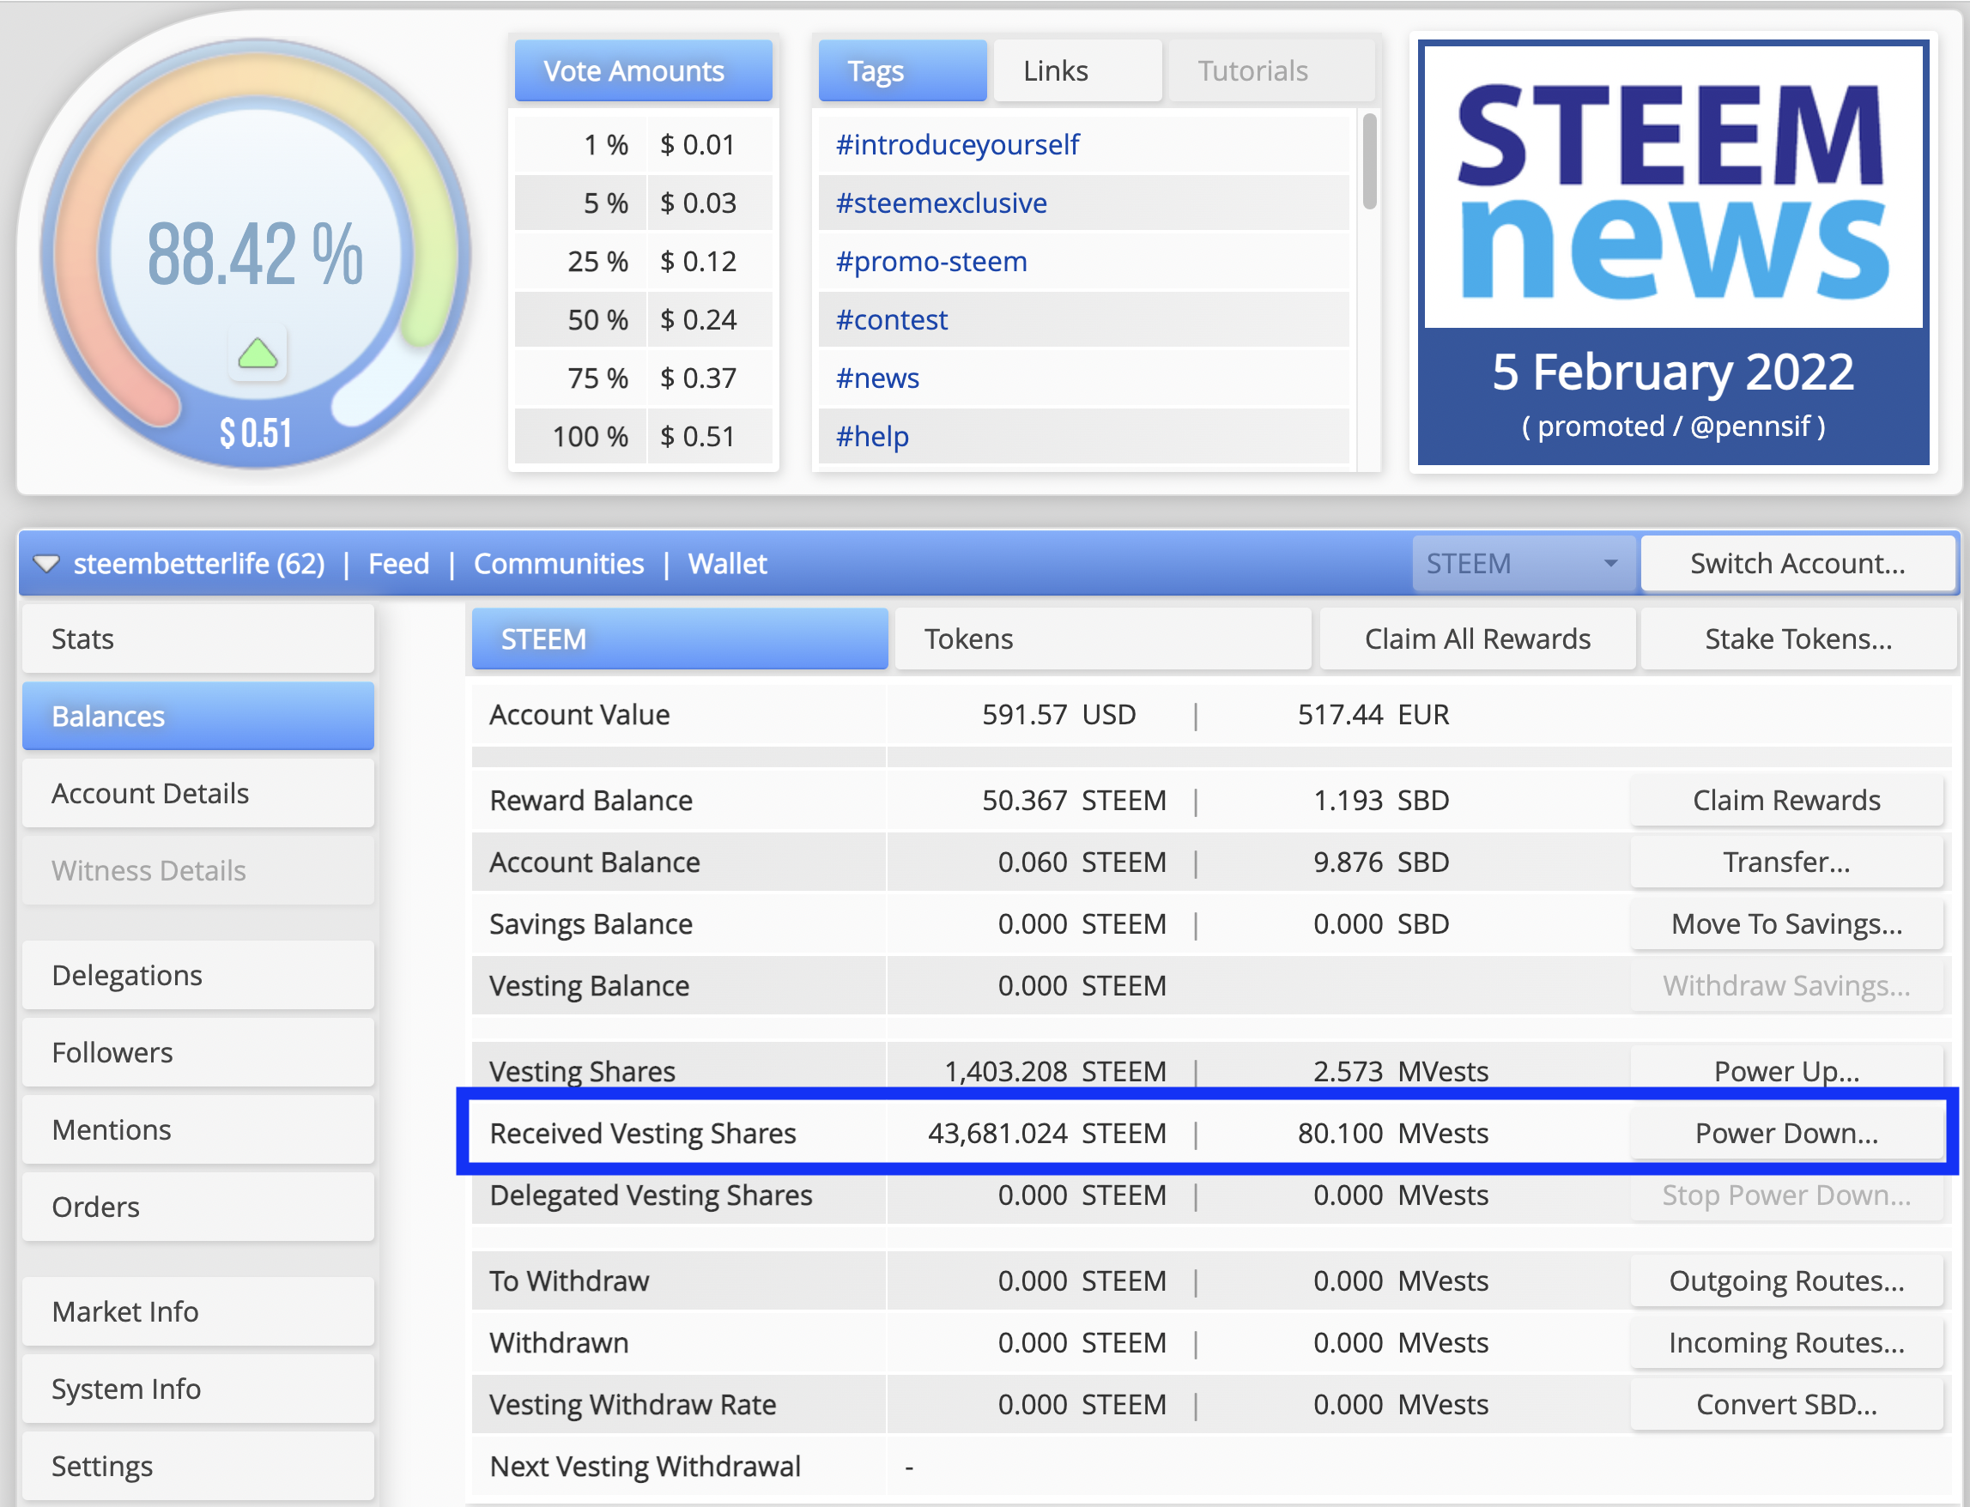
Task: Click the Convert SBD button
Action: pyautogui.click(x=1786, y=1405)
